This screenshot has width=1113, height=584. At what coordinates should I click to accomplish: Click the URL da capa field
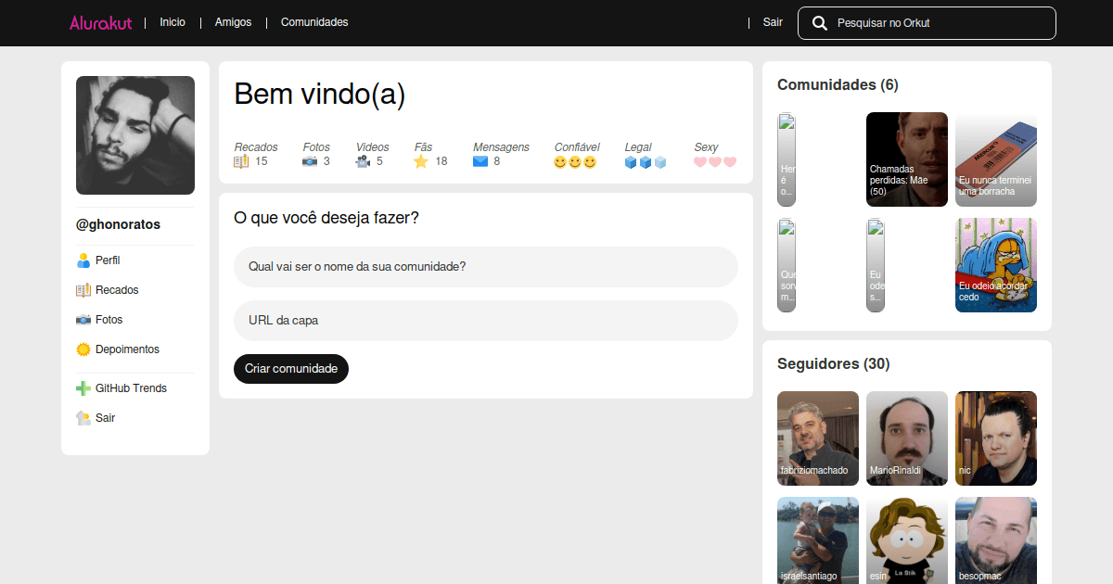point(486,321)
